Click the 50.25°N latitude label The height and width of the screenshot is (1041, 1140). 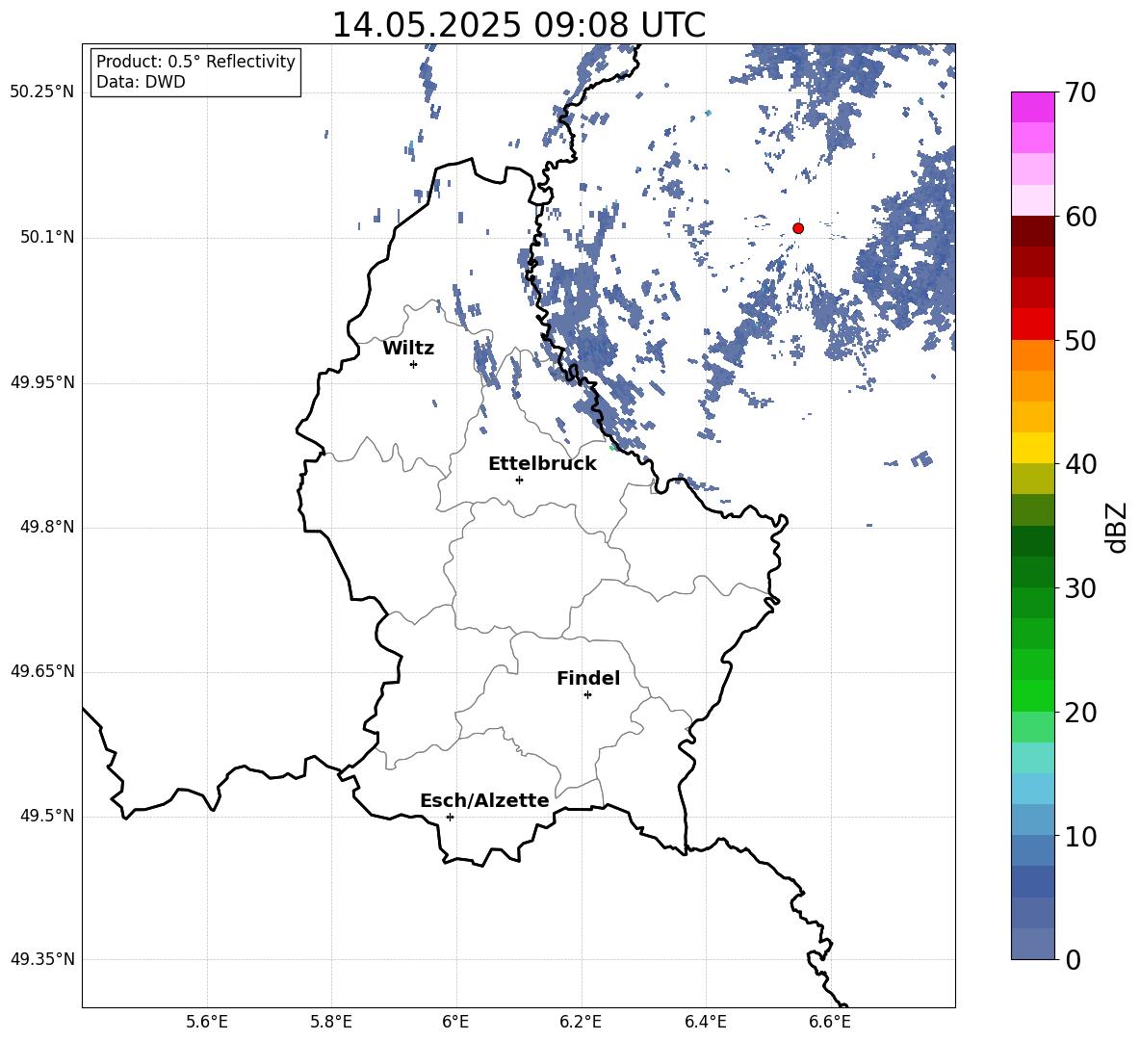click(x=42, y=92)
